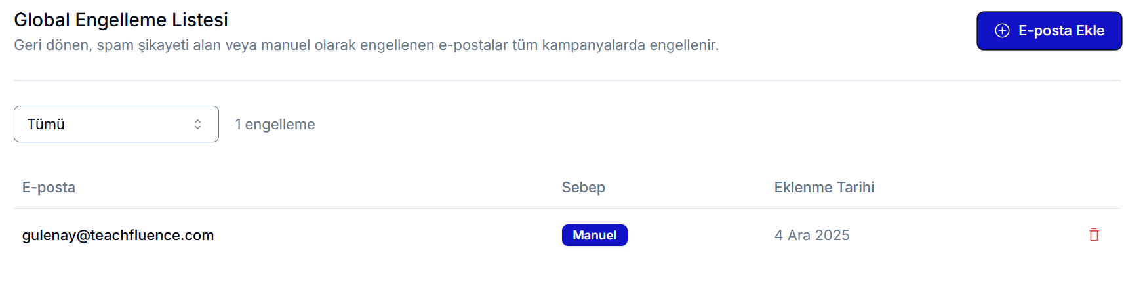The image size is (1145, 290).
Task: Click the up-down chevron beside Tümü
Action: coord(197,124)
